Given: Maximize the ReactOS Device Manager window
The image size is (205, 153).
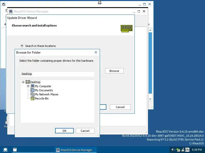Looking at the screenshot, I should tap(139, 11).
